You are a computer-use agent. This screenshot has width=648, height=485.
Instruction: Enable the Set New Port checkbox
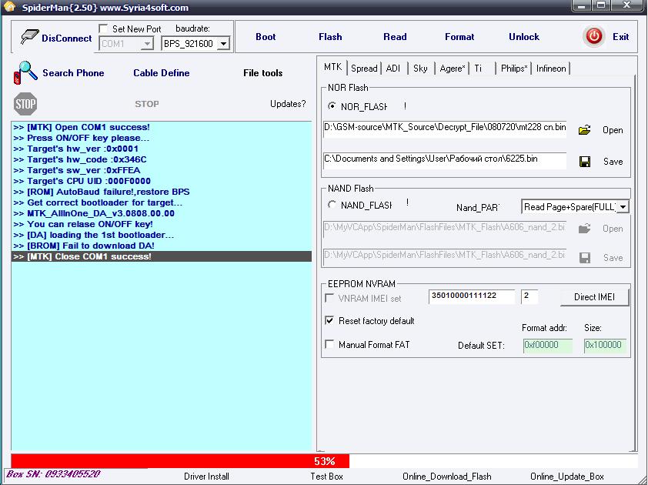[x=105, y=29]
